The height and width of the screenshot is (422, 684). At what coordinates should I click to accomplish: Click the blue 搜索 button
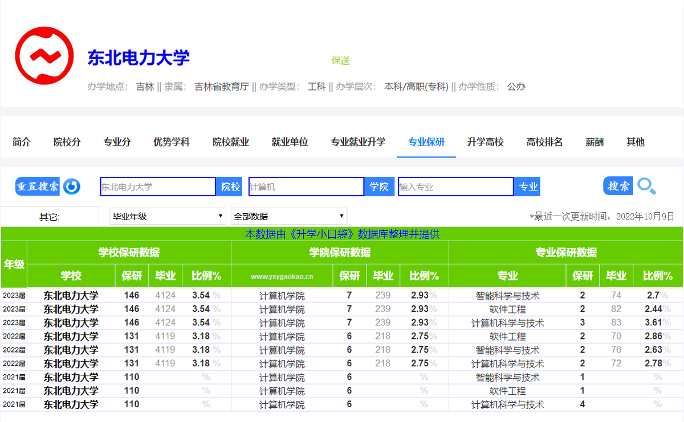[618, 186]
